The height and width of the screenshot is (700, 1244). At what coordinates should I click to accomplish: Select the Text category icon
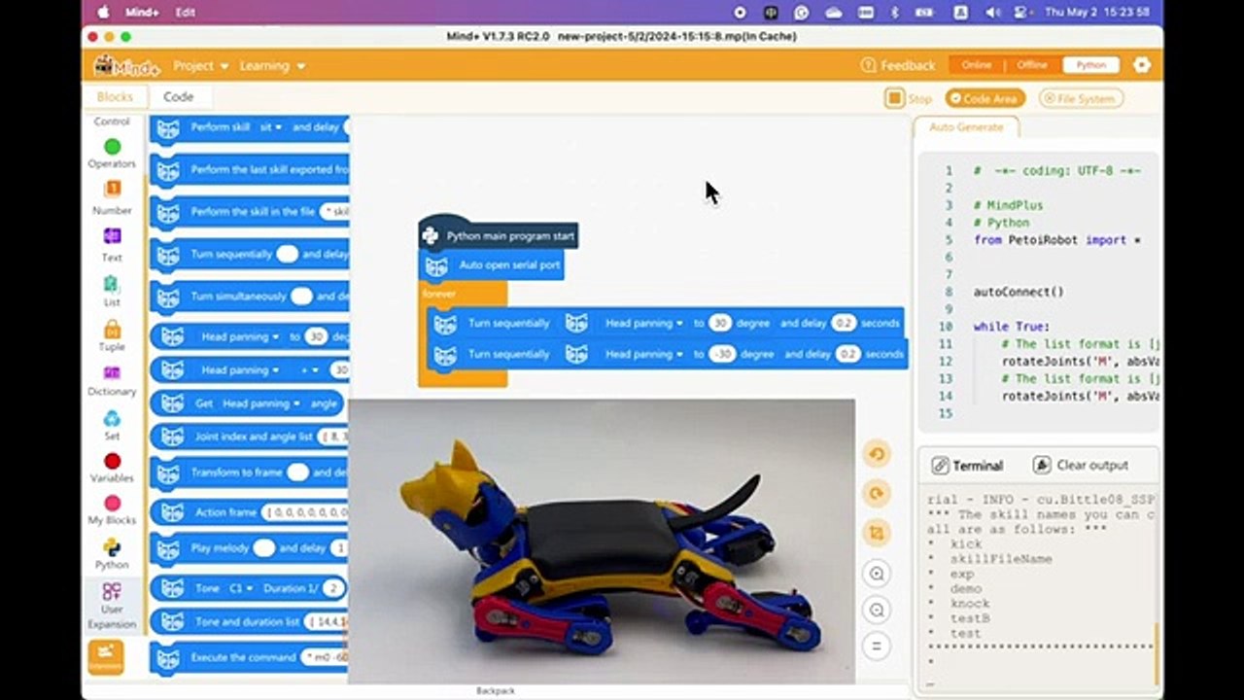(112, 237)
